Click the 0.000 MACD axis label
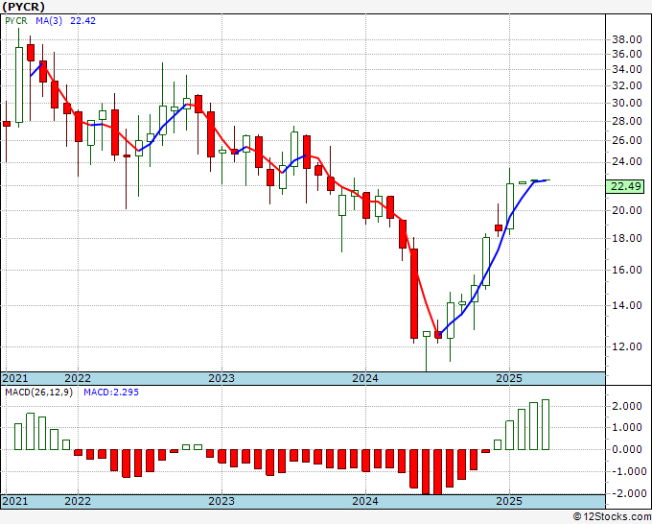 [629, 449]
